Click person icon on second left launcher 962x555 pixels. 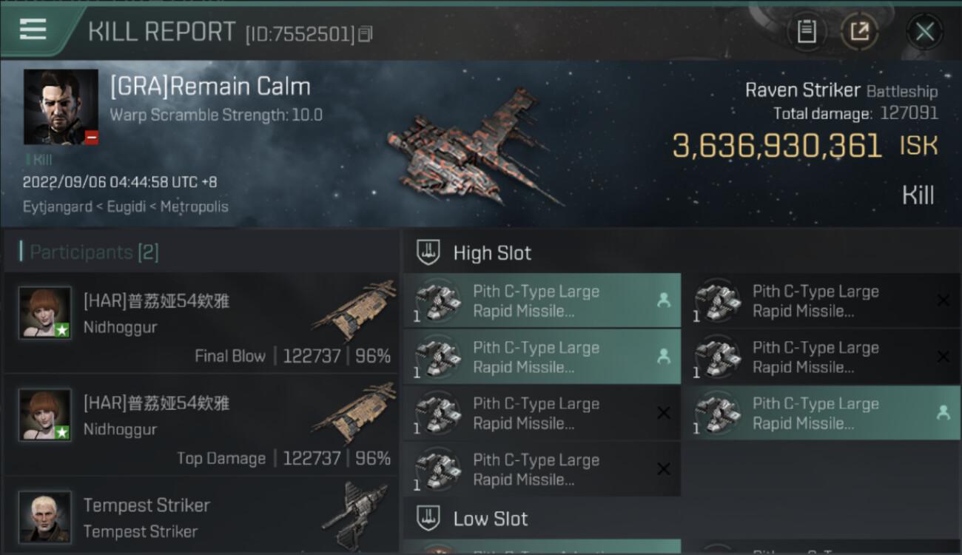point(663,357)
